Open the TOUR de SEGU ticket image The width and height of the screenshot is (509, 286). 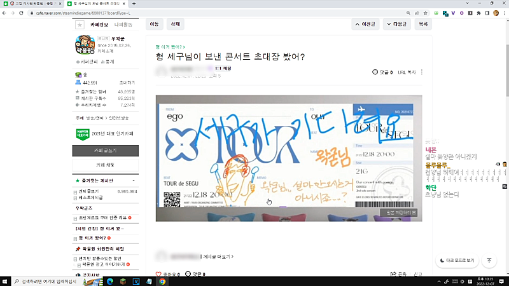289,158
